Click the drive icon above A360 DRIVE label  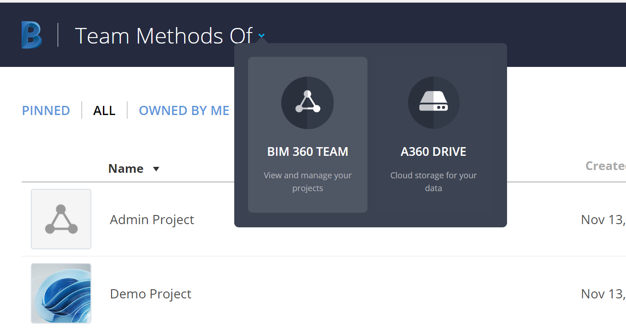tap(433, 103)
